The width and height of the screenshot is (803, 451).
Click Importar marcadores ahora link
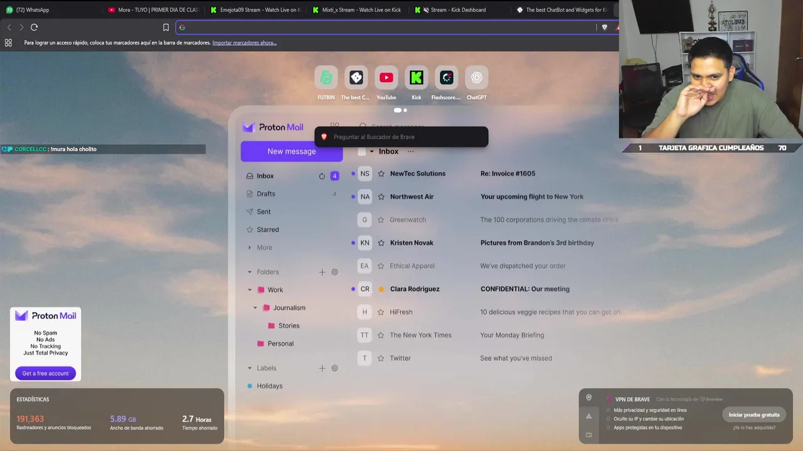coord(245,43)
